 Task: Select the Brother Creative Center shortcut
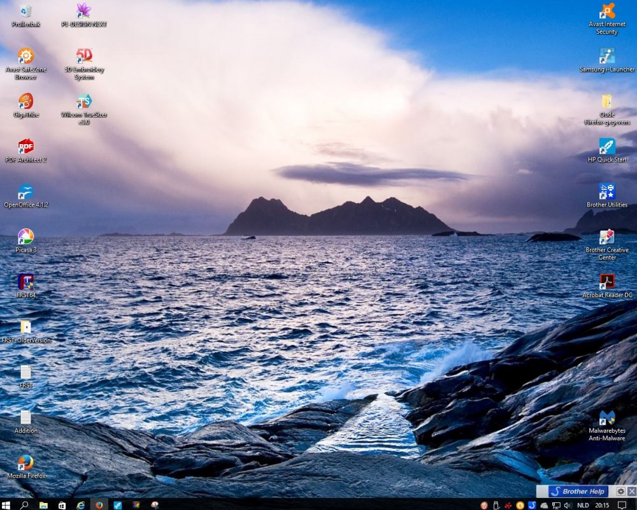(x=607, y=237)
